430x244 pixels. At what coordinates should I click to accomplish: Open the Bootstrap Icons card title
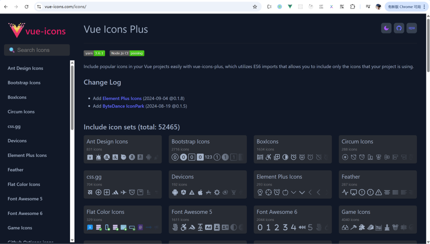[x=191, y=141]
